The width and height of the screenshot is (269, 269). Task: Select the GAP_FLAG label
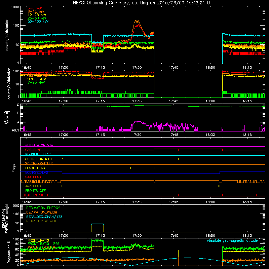[x=33, y=150]
